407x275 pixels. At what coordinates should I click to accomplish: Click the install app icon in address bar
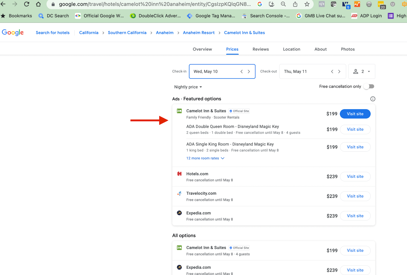coord(271,4)
